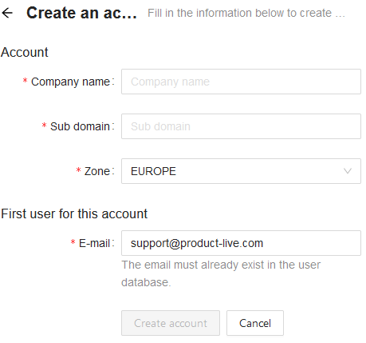Image resolution: width=366 pixels, height=343 pixels.
Task: Click the E-mail field containing support@product-live.com
Action: click(241, 243)
